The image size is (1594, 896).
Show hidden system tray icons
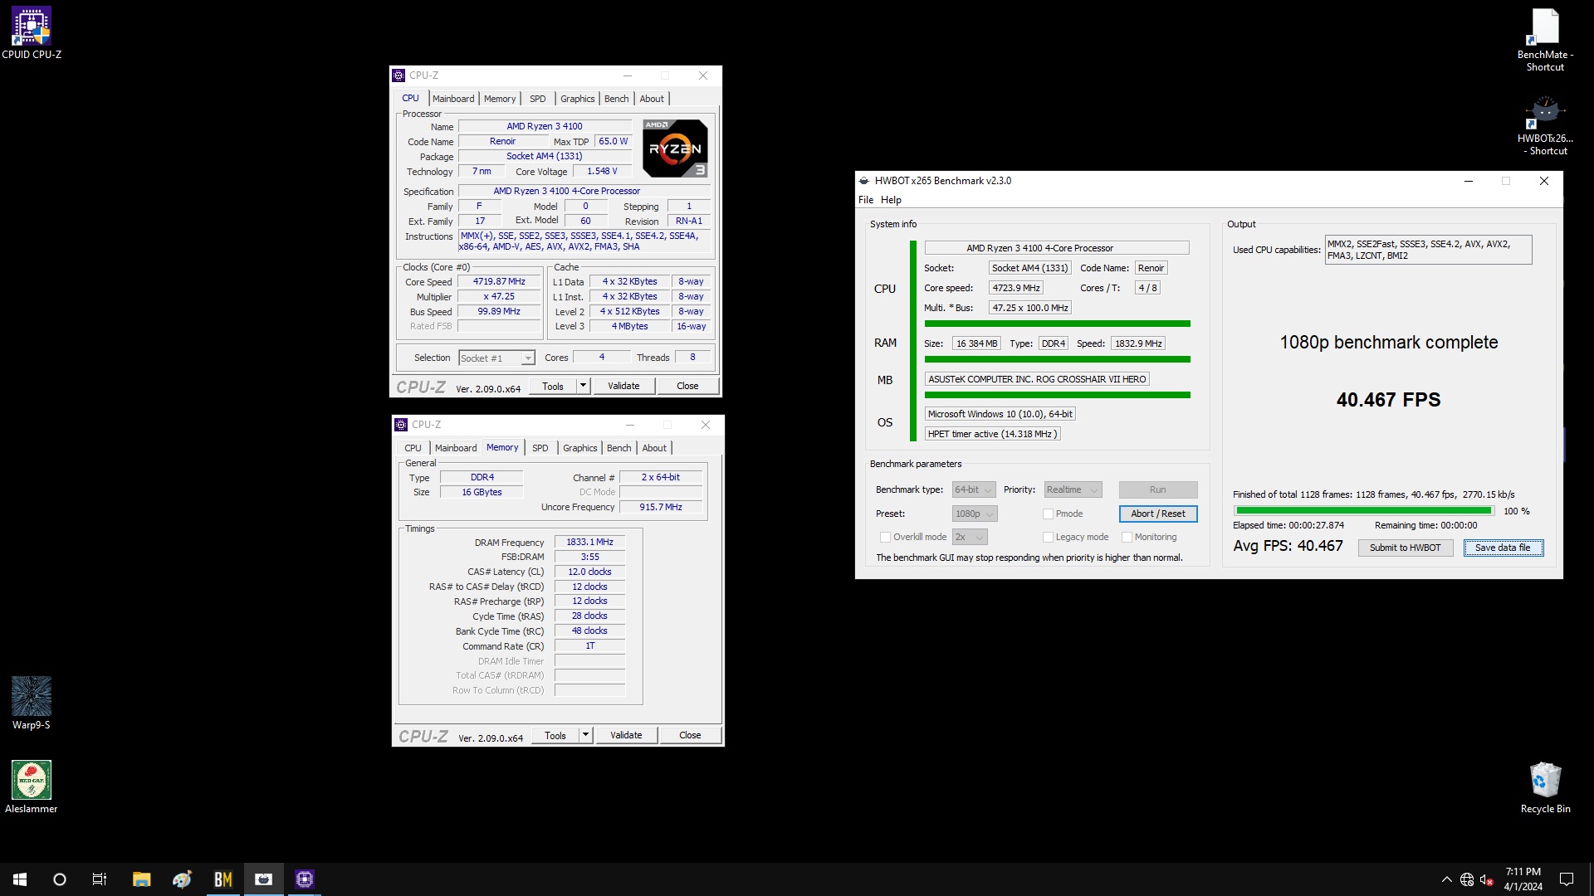tap(1447, 879)
